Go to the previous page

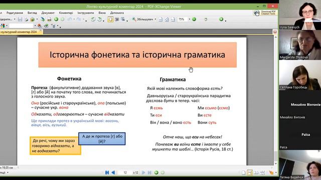coord(113,172)
